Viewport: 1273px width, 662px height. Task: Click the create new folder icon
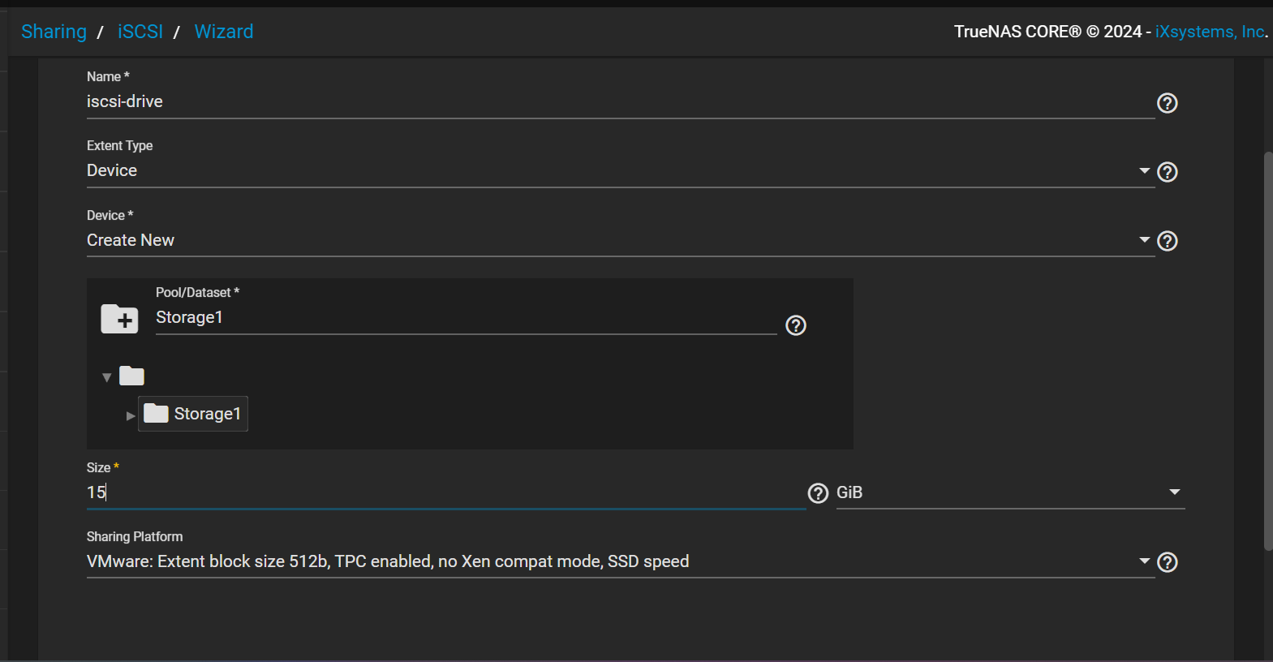click(119, 319)
